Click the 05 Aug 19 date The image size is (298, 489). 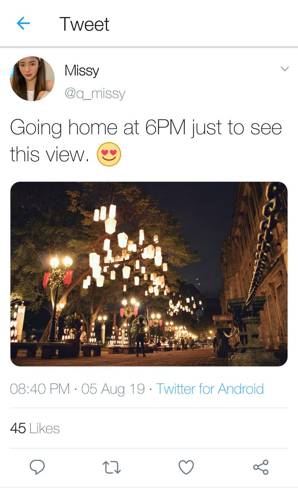coord(113,389)
